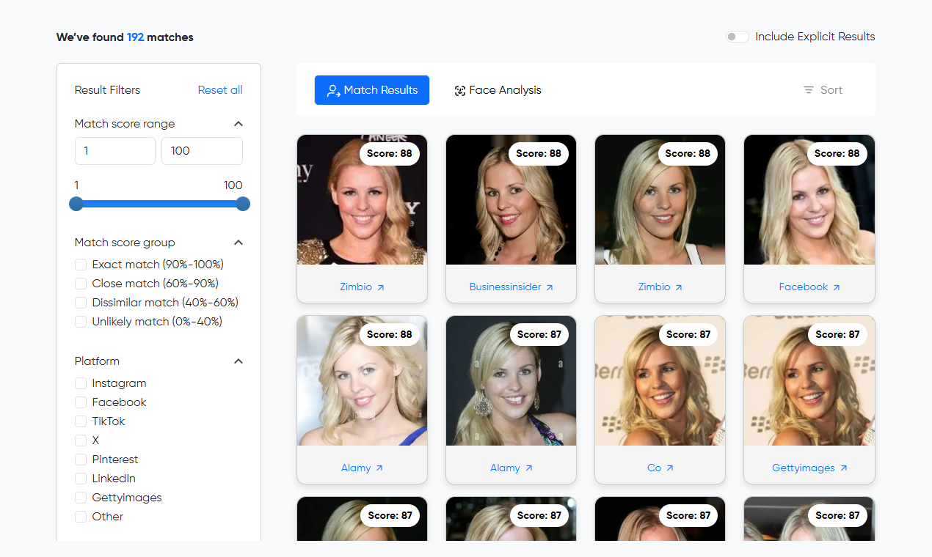
Task: Click the arrow icon next to Co
Action: [669, 468]
